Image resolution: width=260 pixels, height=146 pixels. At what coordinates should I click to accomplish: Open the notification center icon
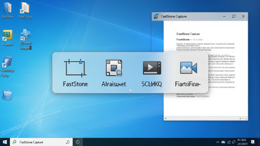tap(253, 142)
